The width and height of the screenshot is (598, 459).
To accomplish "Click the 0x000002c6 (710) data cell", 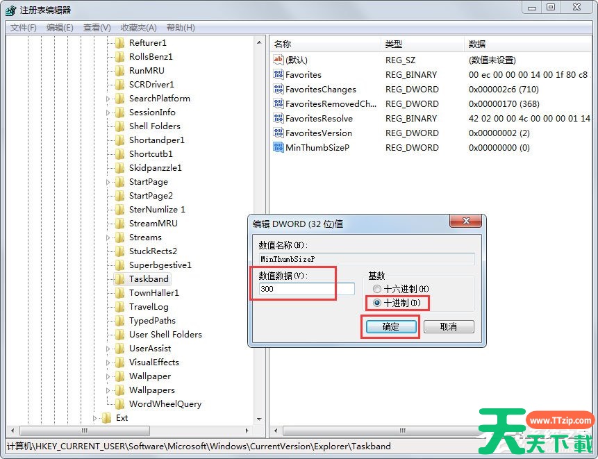I will 504,89.
